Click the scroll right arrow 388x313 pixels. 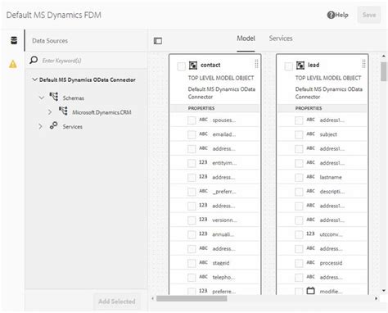point(377,298)
